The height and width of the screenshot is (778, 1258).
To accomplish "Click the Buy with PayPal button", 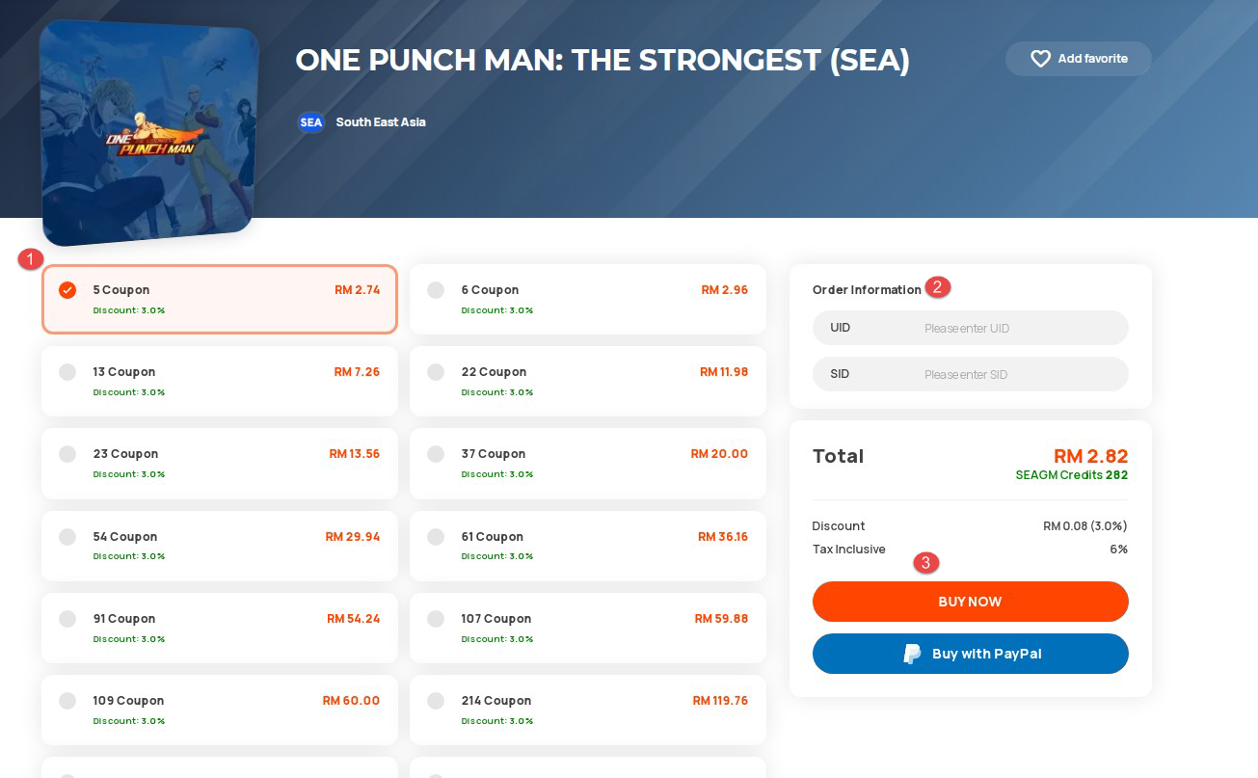I will pyautogui.click(x=970, y=654).
